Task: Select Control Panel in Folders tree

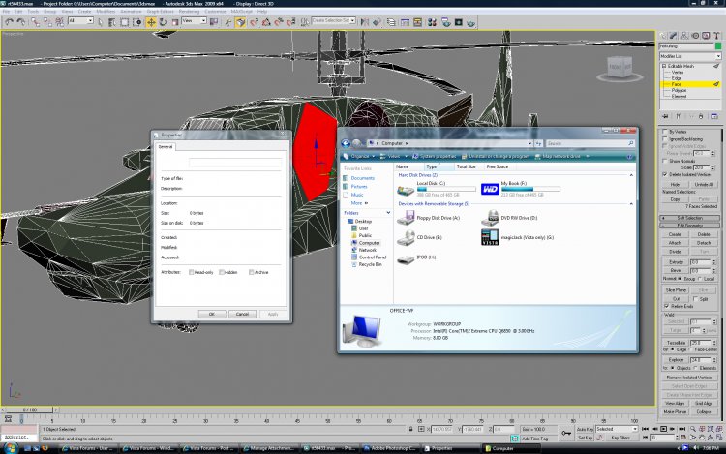Action: [372, 257]
